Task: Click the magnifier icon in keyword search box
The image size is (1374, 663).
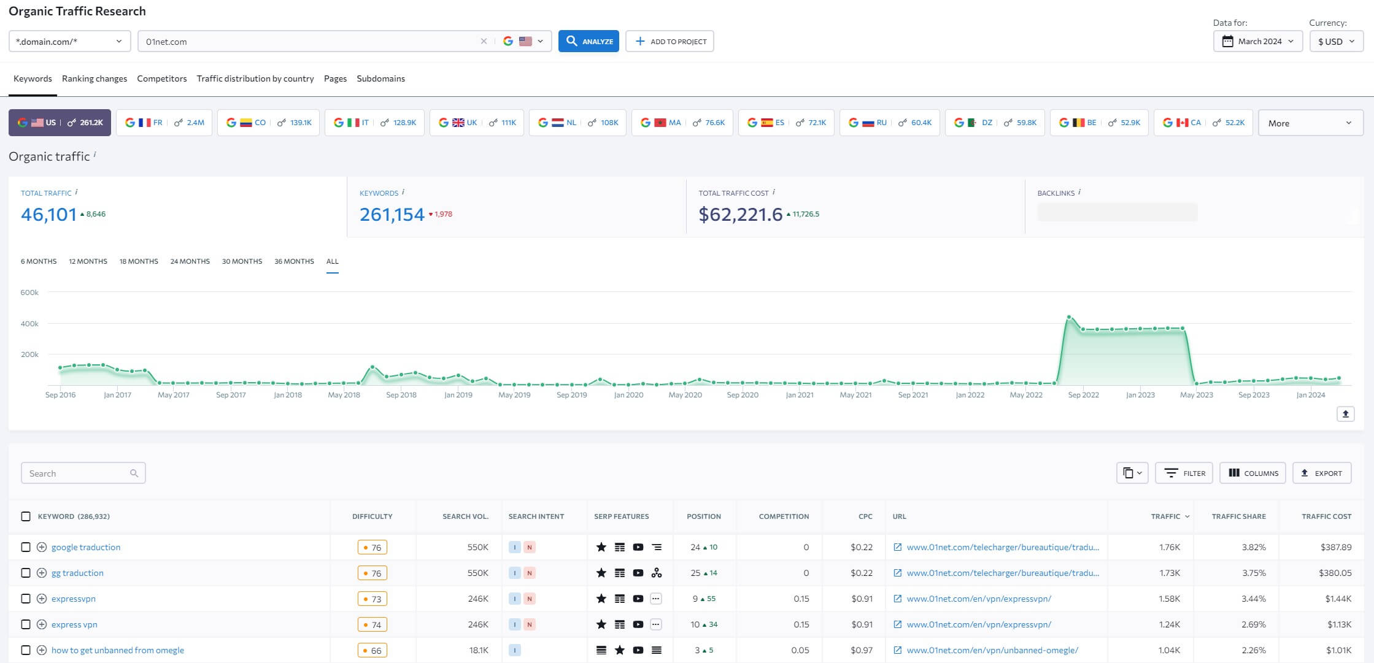Action: [134, 473]
